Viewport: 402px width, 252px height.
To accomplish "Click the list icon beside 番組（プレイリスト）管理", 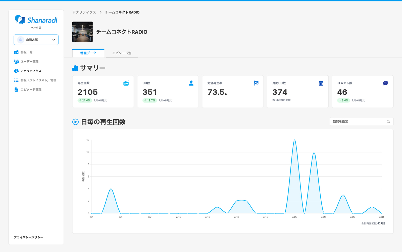I will (x=16, y=80).
